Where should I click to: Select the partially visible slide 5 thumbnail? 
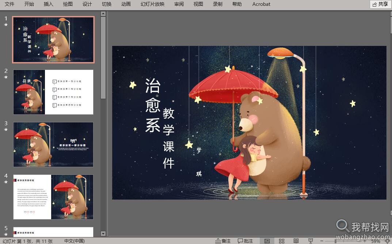pyautogui.click(x=53, y=232)
